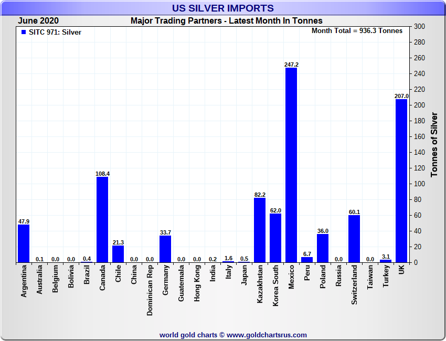
Task: Click the Kazakhstan bar
Action: (x=260, y=230)
